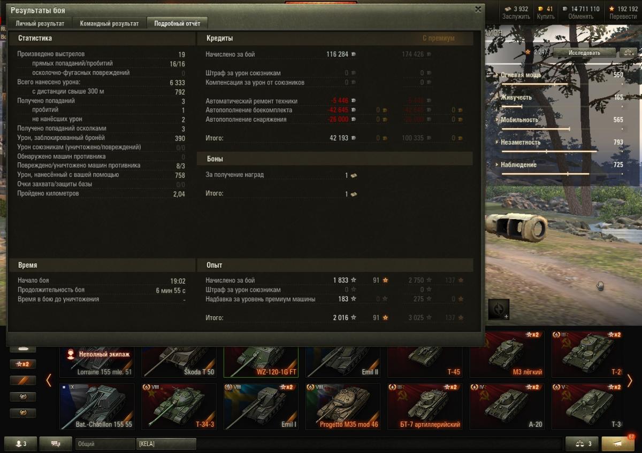Click the Автопополнение боекомплекта cost -42 645
This screenshot has width=642, height=453.
(x=338, y=110)
